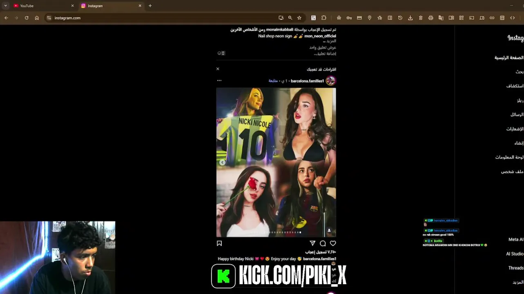Dismiss the suggested posts section
Image resolution: width=524 pixels, height=294 pixels.
(218, 69)
